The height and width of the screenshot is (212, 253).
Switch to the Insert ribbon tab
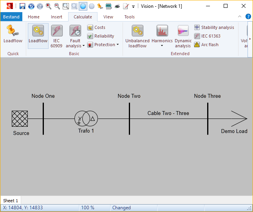56,17
